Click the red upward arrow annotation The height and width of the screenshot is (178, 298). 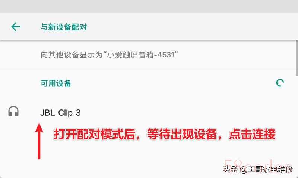pyautogui.click(x=39, y=141)
